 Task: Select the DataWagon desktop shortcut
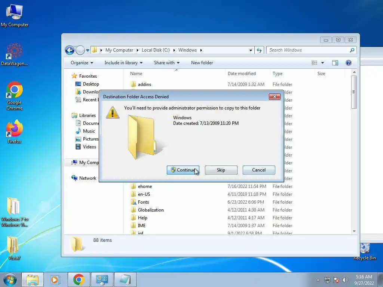point(15,54)
